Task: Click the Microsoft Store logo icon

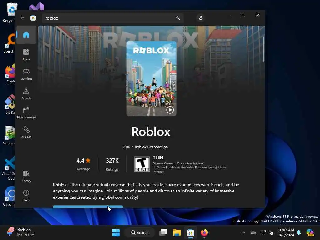Action: point(33,18)
